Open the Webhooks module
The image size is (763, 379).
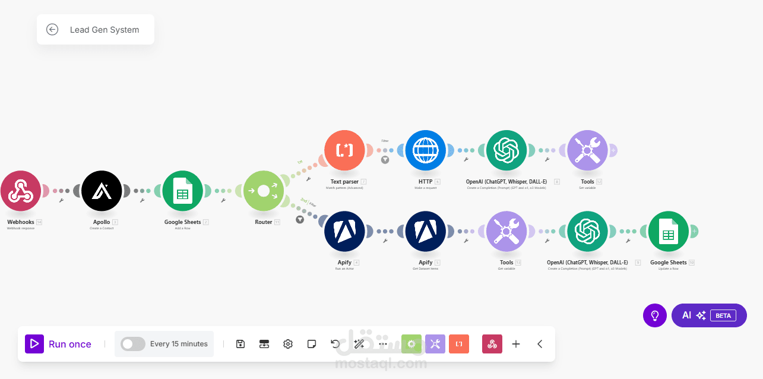(21, 191)
